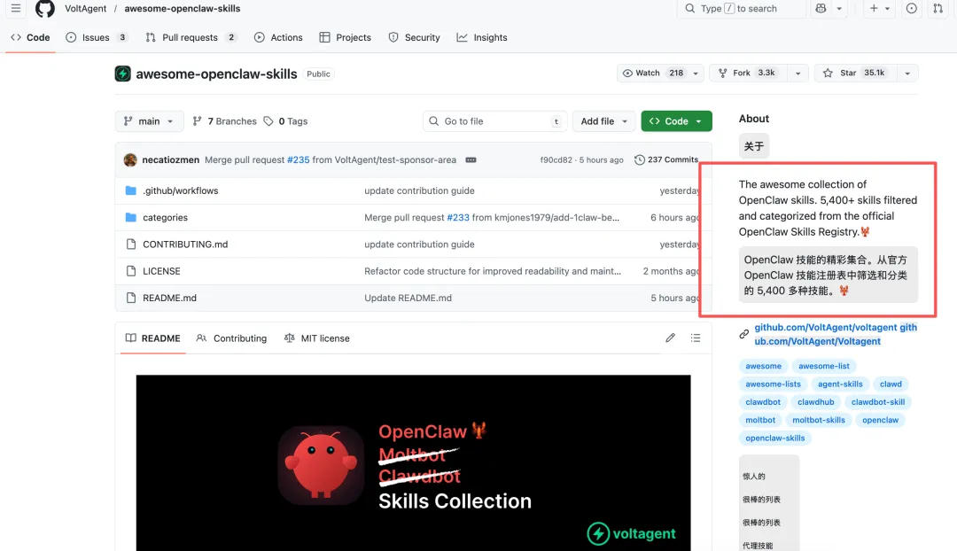Focus the Type / to search field
Screen dimensions: 957x551
741,9
